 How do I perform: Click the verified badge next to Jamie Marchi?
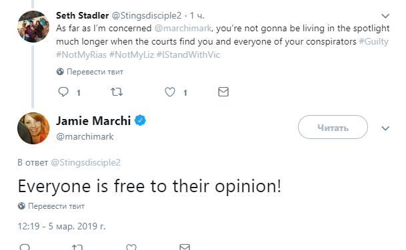coord(140,120)
